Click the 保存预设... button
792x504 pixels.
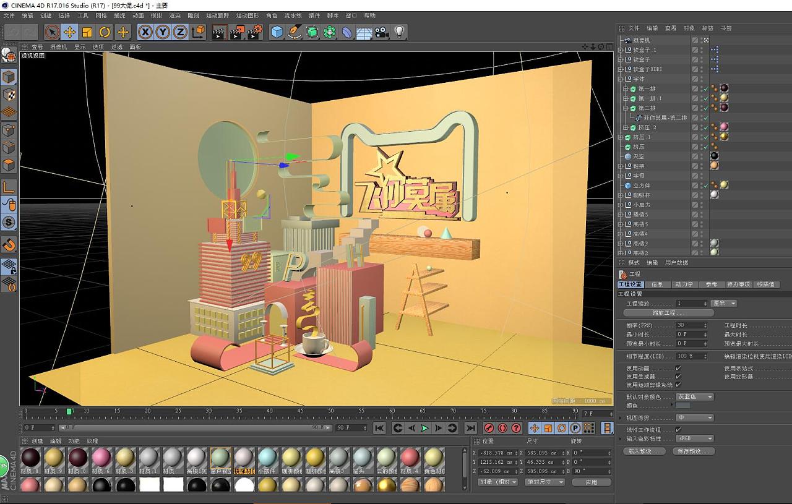pos(694,451)
